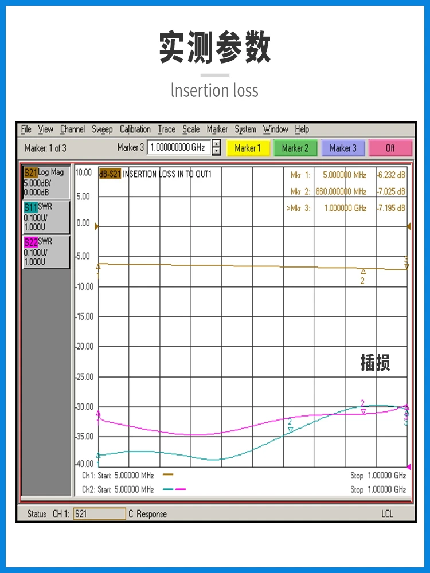Click marker 2 triangle on S21 trace
Screen dimensions: 430x573
(x=363, y=272)
